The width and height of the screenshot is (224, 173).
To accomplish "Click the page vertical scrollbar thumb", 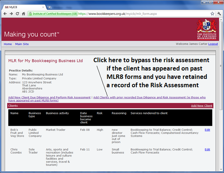I will pyautogui.click(x=221, y=65).
